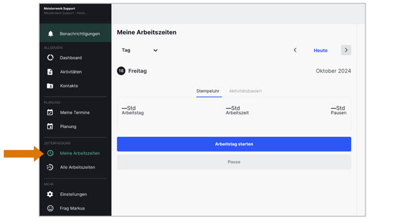Click the Meine Arbeitszeiten clock icon

(50, 153)
